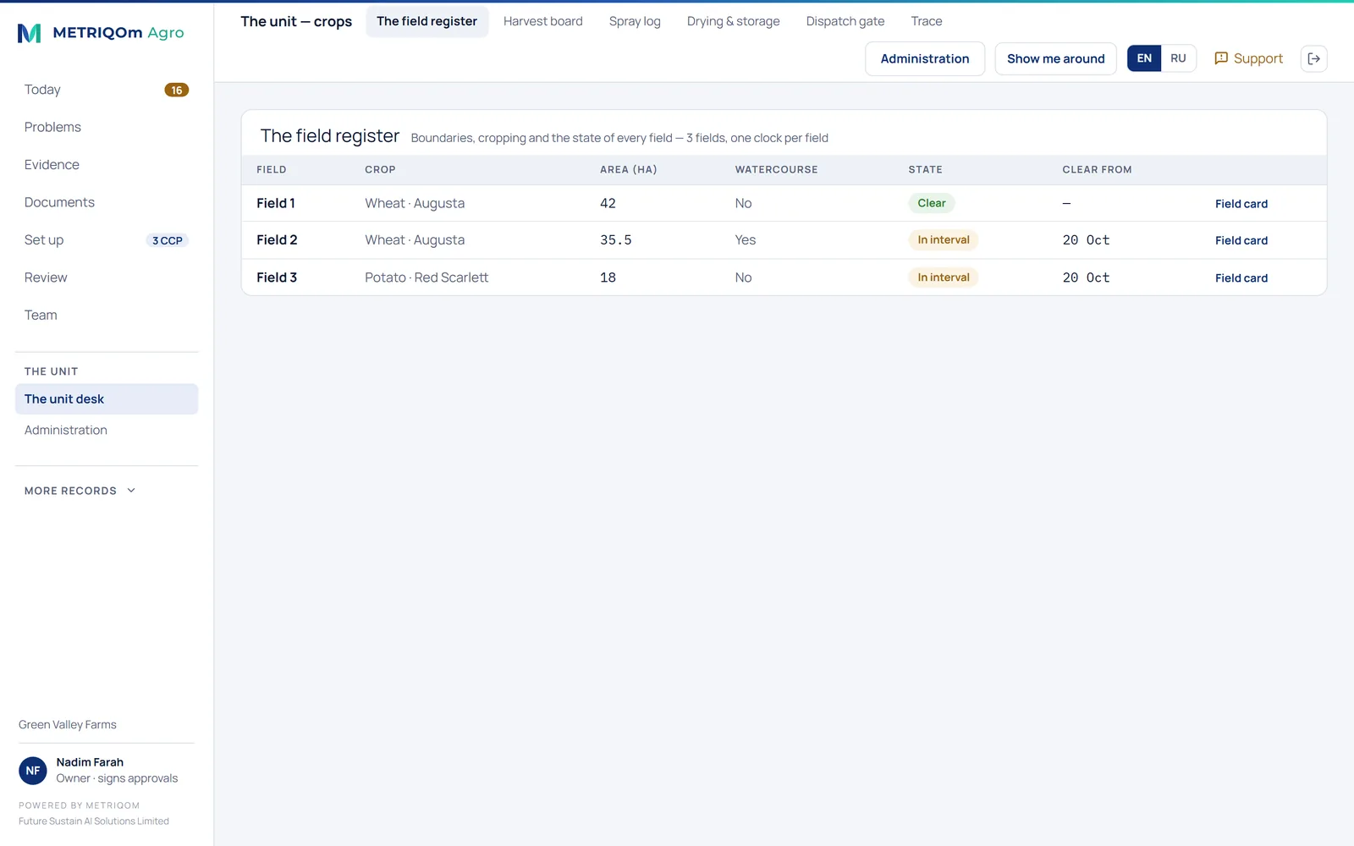Click the Clear state badge for Field 1
The width and height of the screenshot is (1354, 846).
[932, 203]
